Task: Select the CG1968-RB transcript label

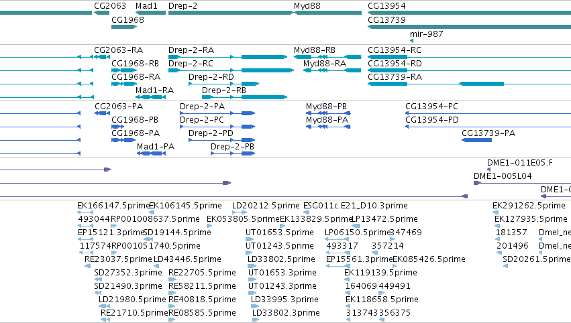Action: [x=135, y=64]
